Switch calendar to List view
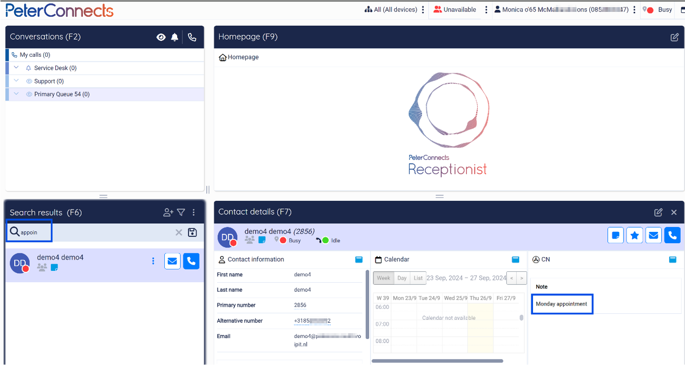685x367 pixels. click(418, 278)
